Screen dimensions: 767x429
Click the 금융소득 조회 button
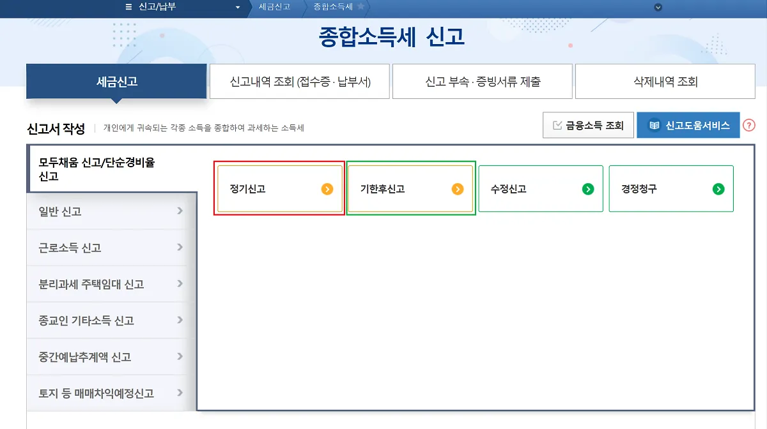click(x=587, y=125)
